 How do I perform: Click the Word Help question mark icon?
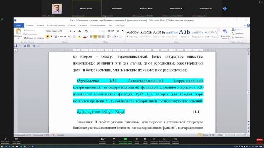point(248,25)
